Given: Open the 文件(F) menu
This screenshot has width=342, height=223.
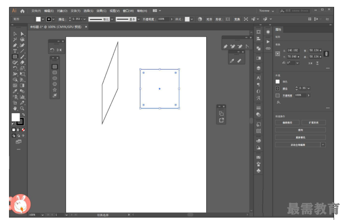Looking at the screenshot, I should pyautogui.click(x=36, y=11).
